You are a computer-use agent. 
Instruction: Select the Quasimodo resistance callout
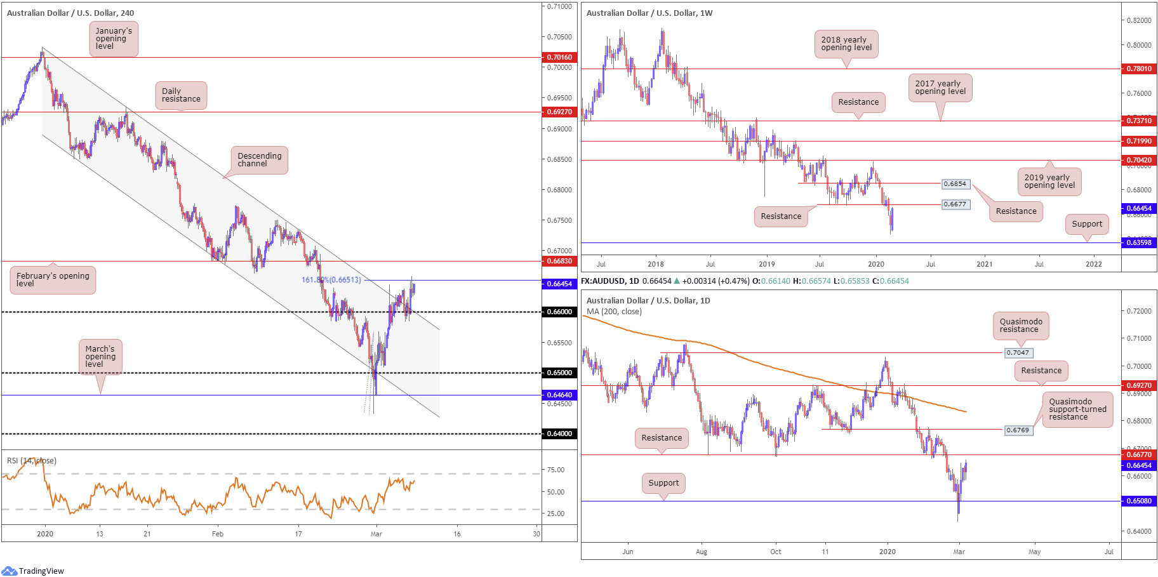tap(1021, 326)
